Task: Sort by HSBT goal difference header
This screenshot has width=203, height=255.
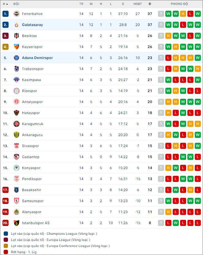Action: click(137, 4)
